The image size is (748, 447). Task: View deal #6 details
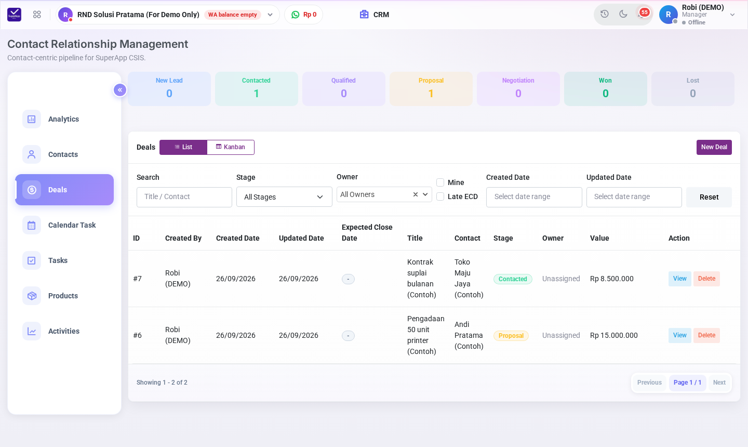[x=680, y=335]
